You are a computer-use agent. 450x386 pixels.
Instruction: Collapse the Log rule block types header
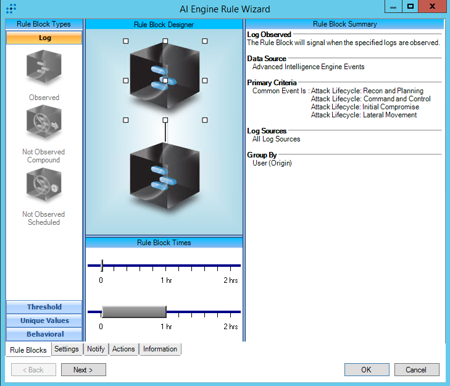pyautogui.click(x=44, y=38)
